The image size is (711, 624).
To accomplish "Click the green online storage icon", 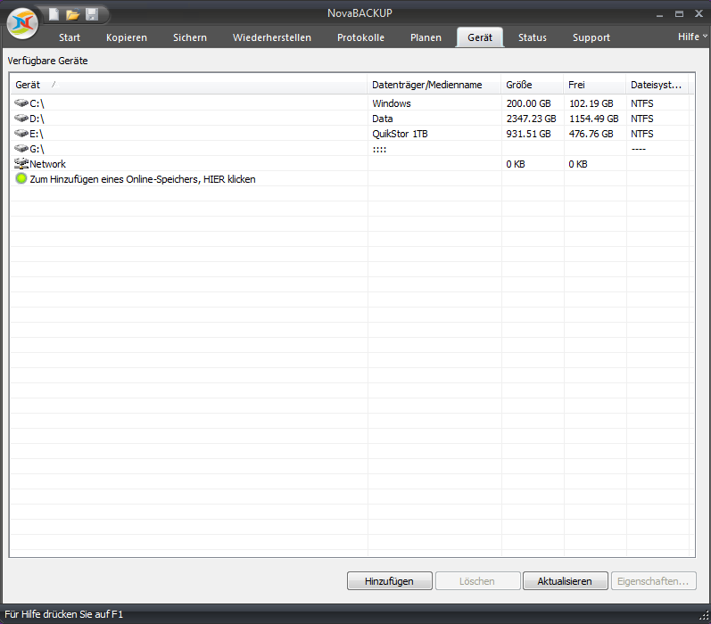I will (x=21, y=179).
